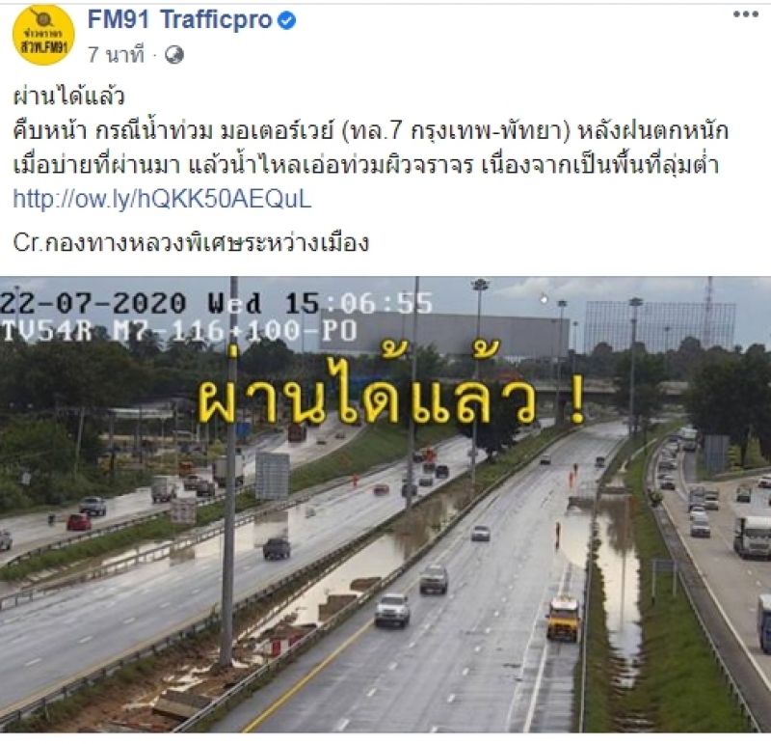Click the first line ผ่านได้แล้ว of post
The width and height of the screenshot is (771, 744).
coord(68,96)
